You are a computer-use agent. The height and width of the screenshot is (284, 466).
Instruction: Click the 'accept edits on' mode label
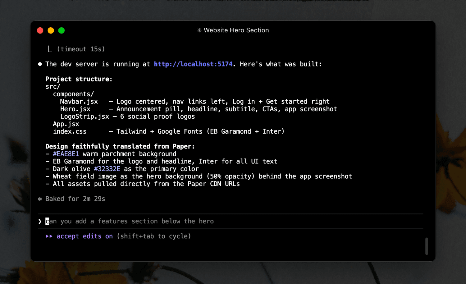click(85, 236)
